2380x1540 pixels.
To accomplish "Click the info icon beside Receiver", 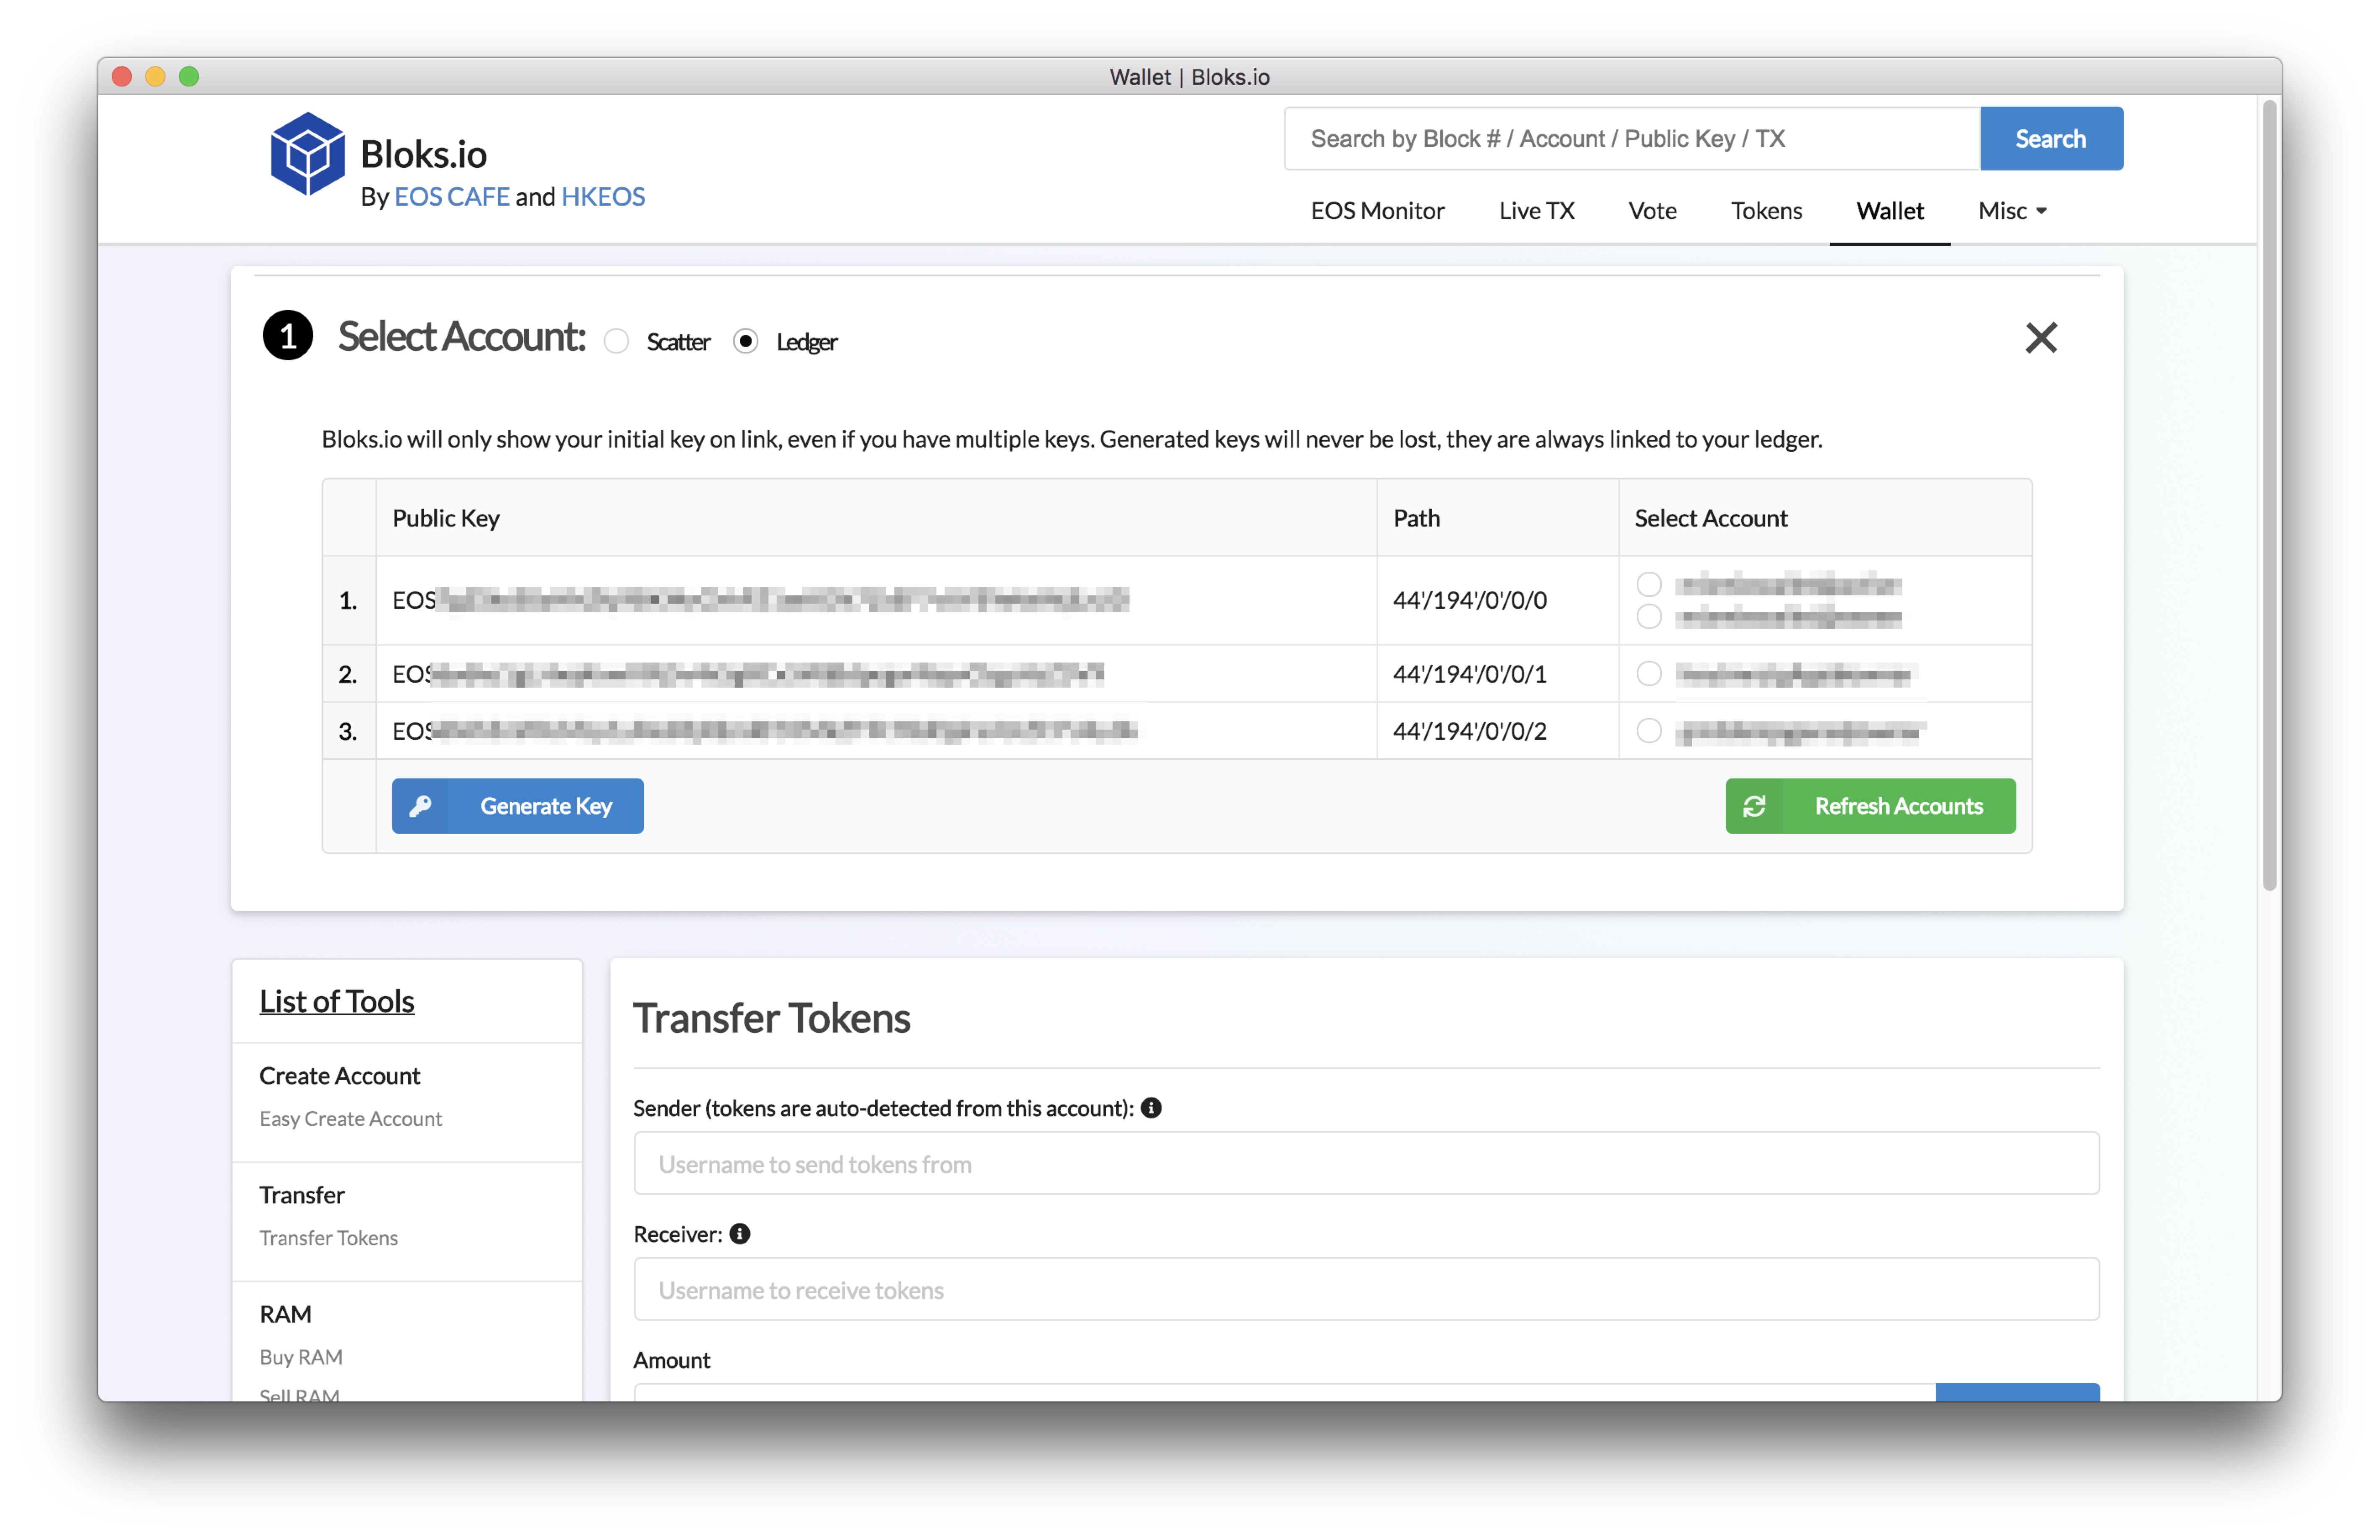I will [740, 1234].
